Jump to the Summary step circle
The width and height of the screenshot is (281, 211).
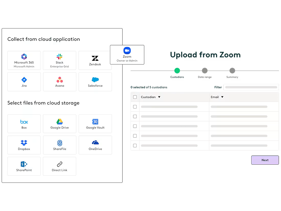click(232, 71)
